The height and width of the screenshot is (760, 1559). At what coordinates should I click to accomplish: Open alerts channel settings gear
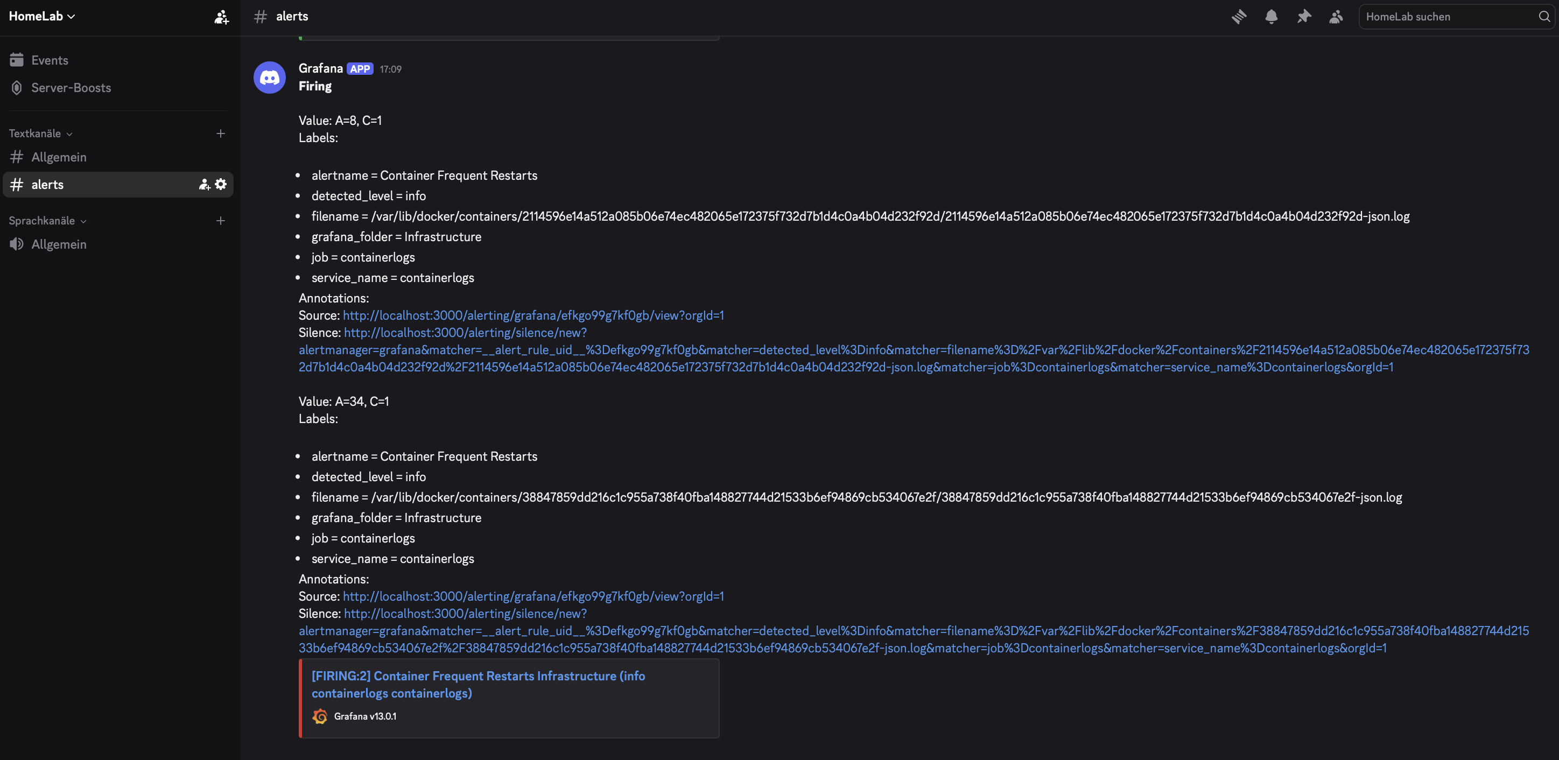pyautogui.click(x=221, y=184)
